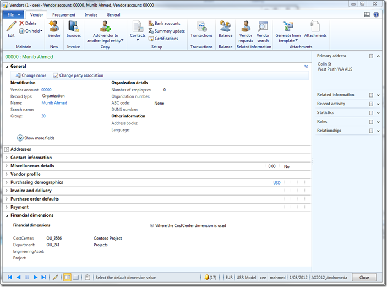Screen dimensions: 387x287
Task: Expand Statistics factbox
Action: tap(378, 113)
